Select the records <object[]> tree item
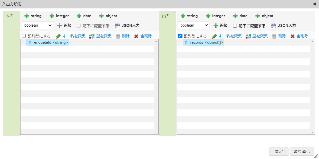The image size is (319, 159). 203,42
